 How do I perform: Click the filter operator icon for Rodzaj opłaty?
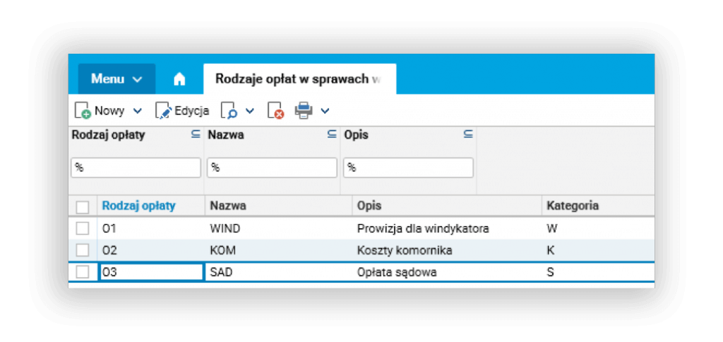(x=196, y=134)
